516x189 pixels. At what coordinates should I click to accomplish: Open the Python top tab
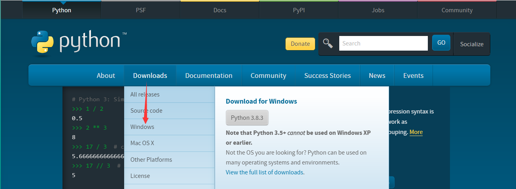[62, 10]
